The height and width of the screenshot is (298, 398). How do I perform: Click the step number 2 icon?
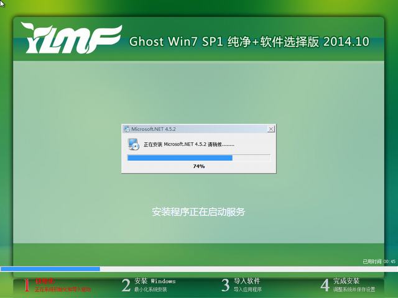126,286
